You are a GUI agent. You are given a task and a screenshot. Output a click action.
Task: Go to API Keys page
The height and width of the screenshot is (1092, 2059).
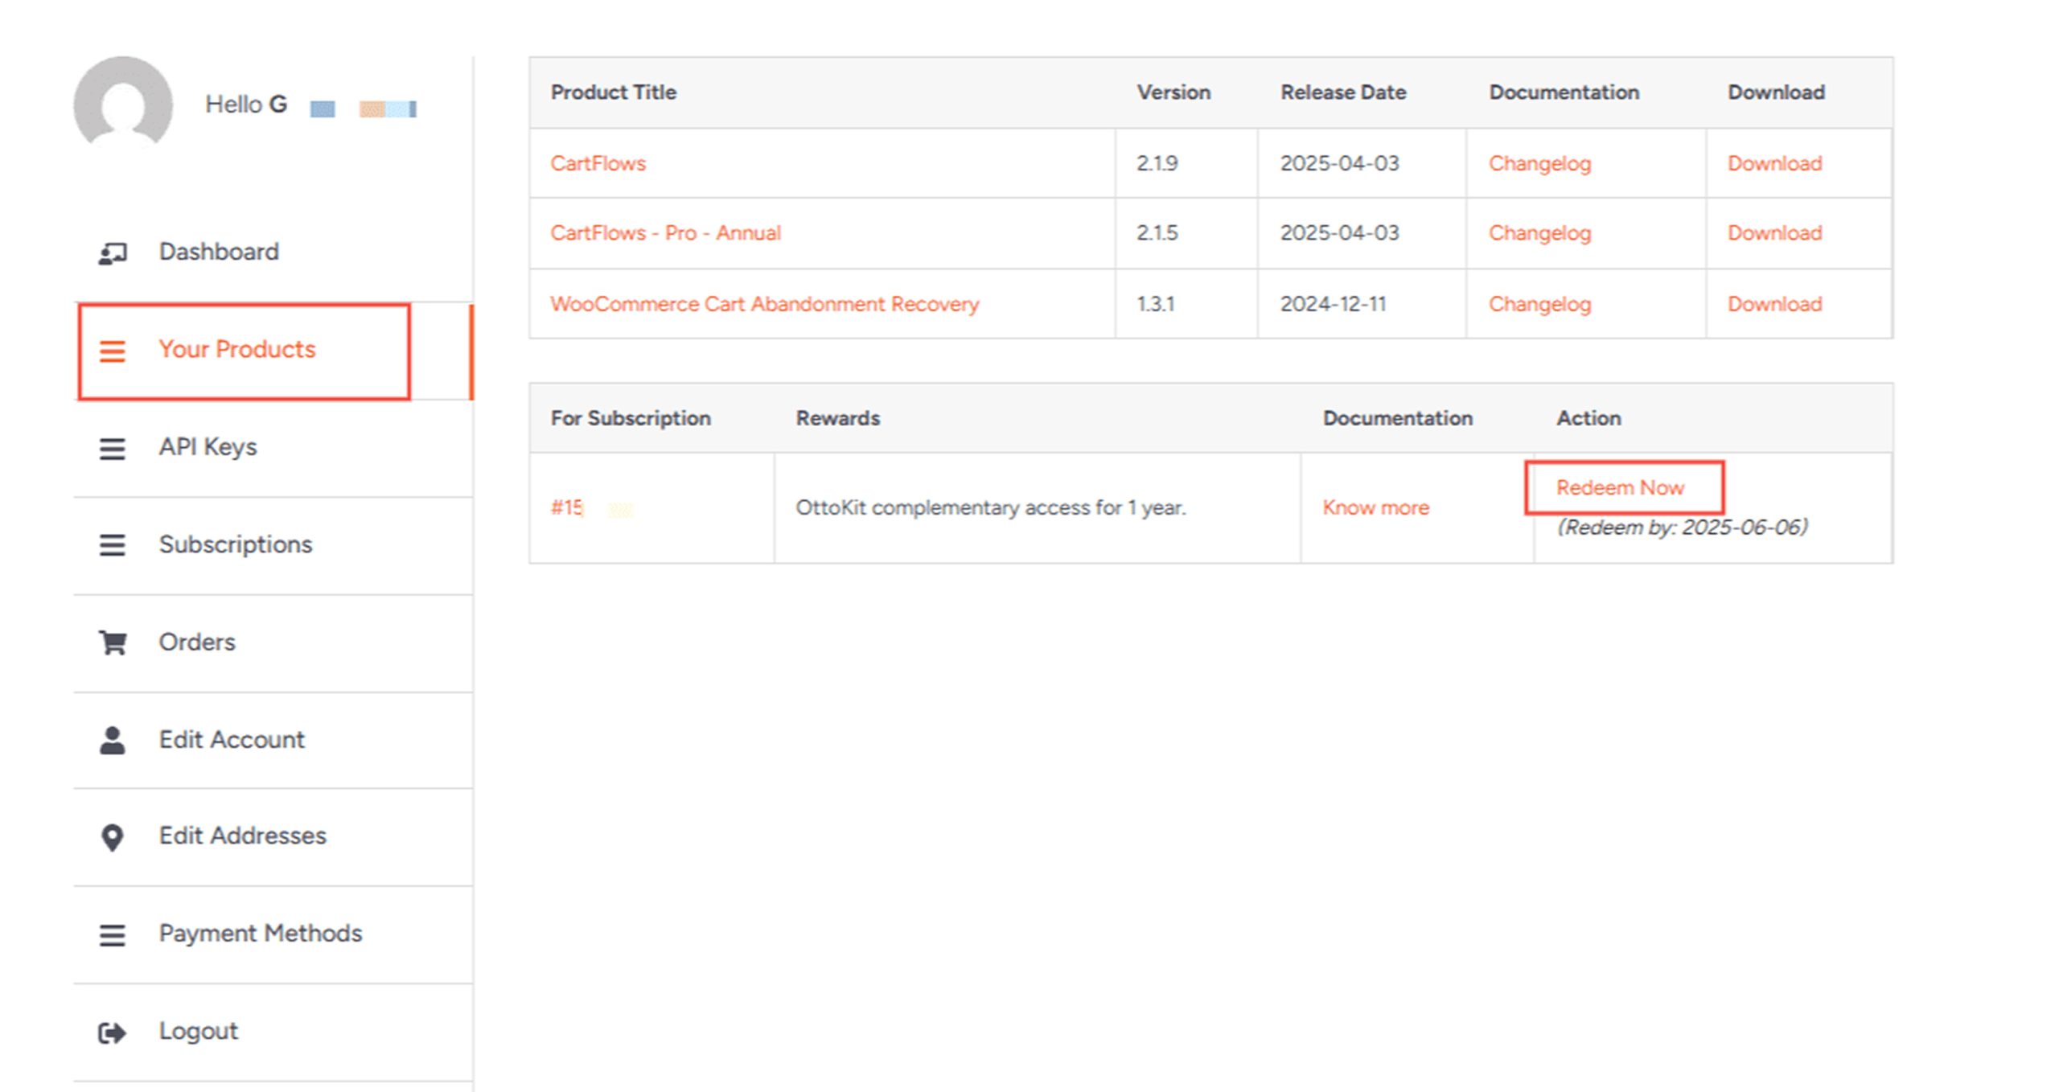click(x=208, y=447)
